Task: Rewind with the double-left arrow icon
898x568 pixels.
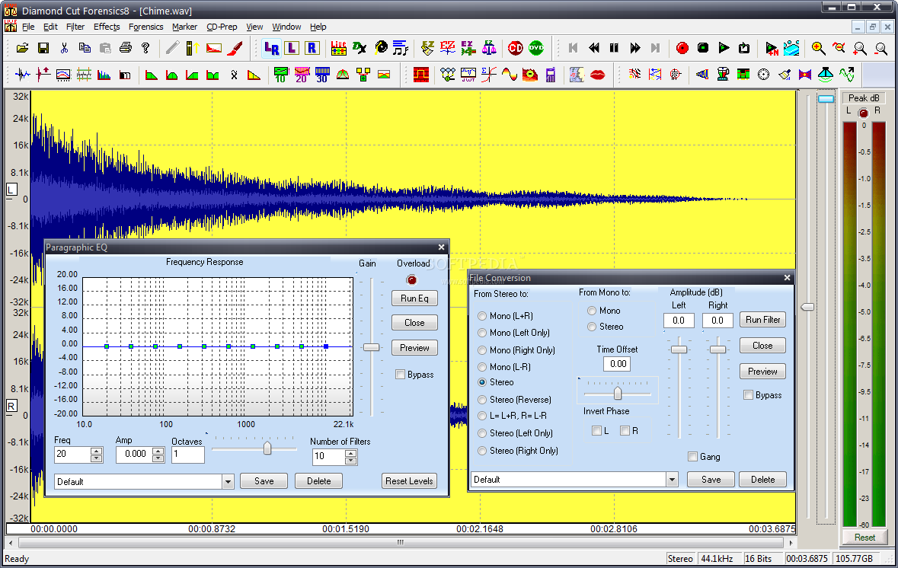Action: point(594,48)
